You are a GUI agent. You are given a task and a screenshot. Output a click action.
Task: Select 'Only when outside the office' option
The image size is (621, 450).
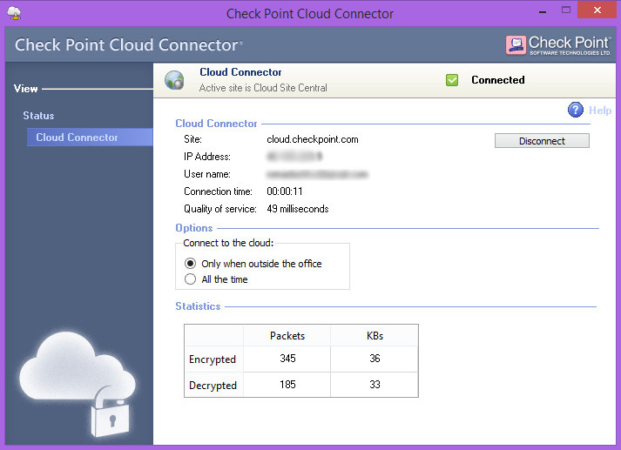[x=253, y=264]
